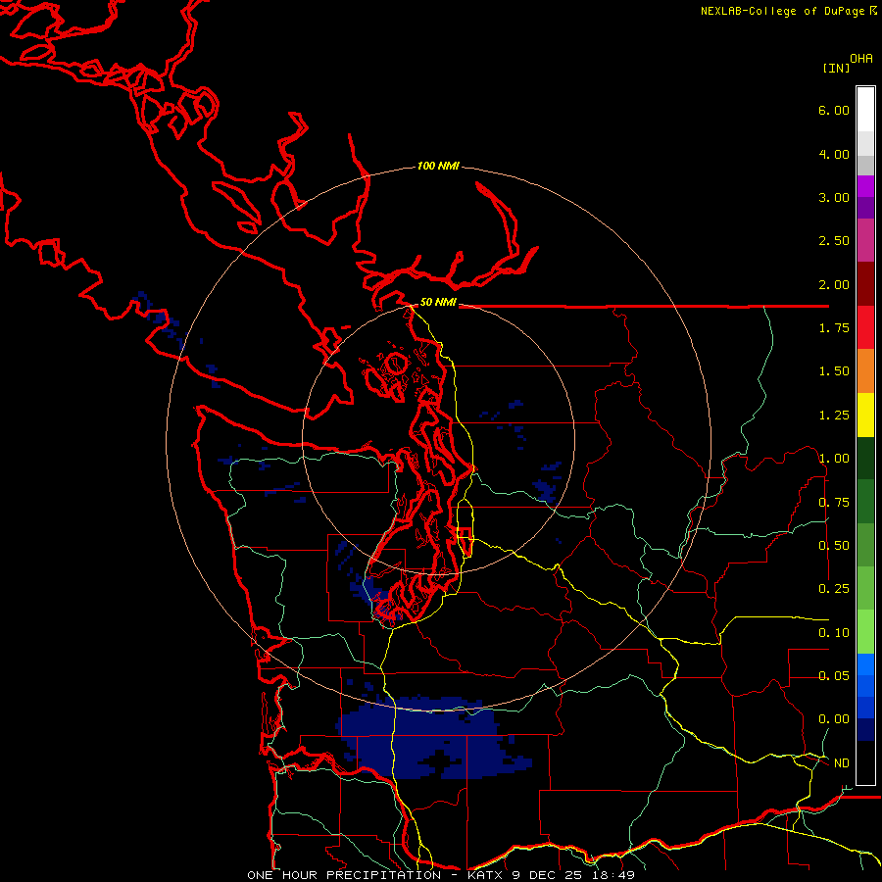Pick the orange legend color block
Image resolution: width=882 pixels, height=882 pixels.
[x=865, y=371]
